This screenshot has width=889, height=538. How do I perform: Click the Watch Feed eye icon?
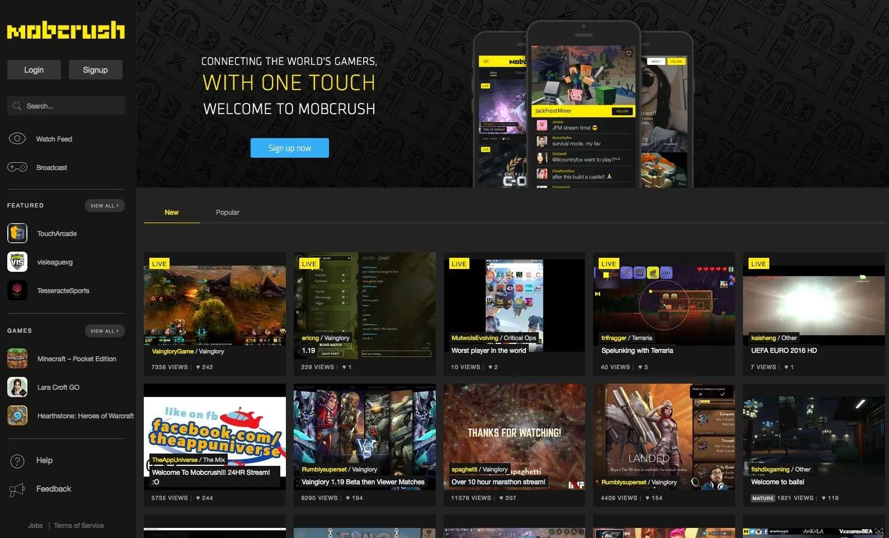click(x=17, y=139)
